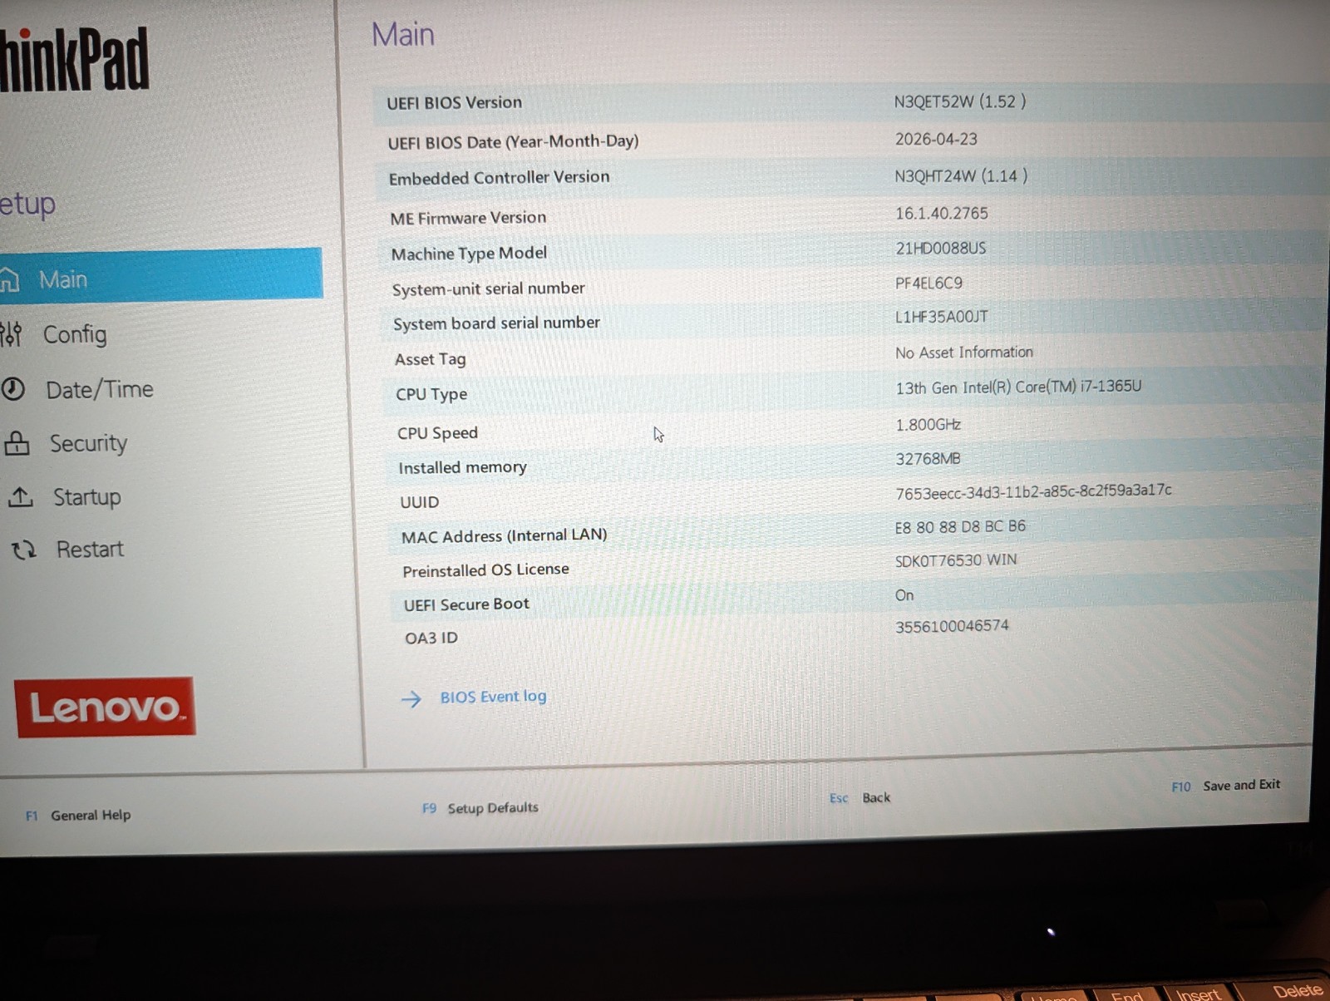Select the UEFI BIOS Version label
The height and width of the screenshot is (1001, 1330).
click(455, 103)
